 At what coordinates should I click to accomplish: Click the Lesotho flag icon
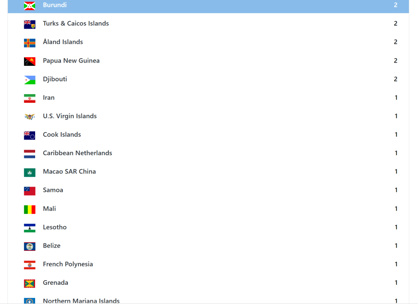tap(29, 227)
